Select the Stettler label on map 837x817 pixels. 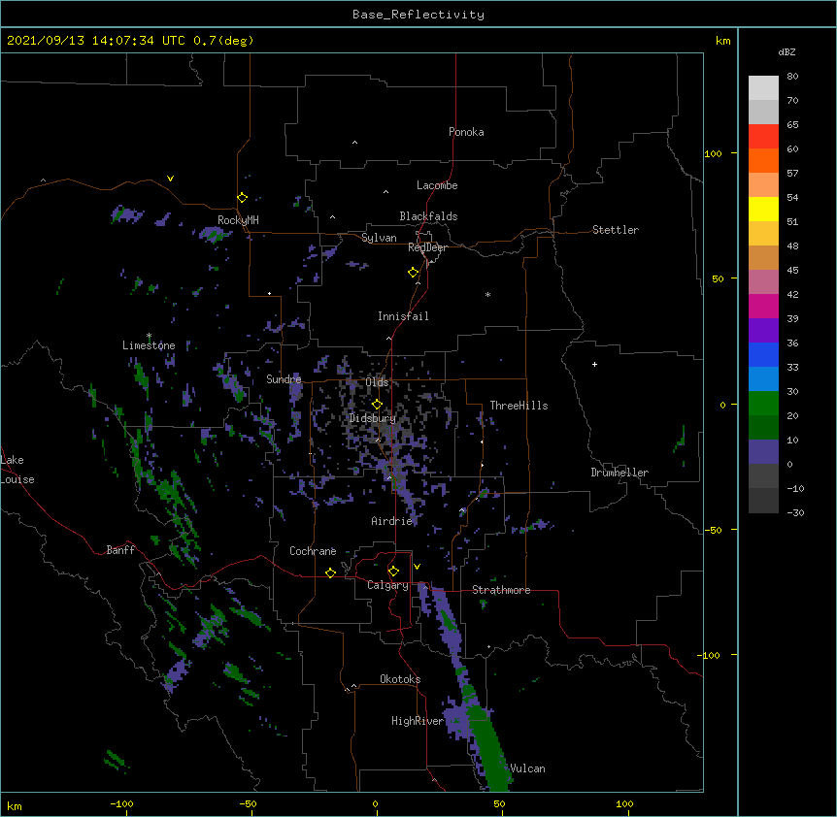[616, 230]
